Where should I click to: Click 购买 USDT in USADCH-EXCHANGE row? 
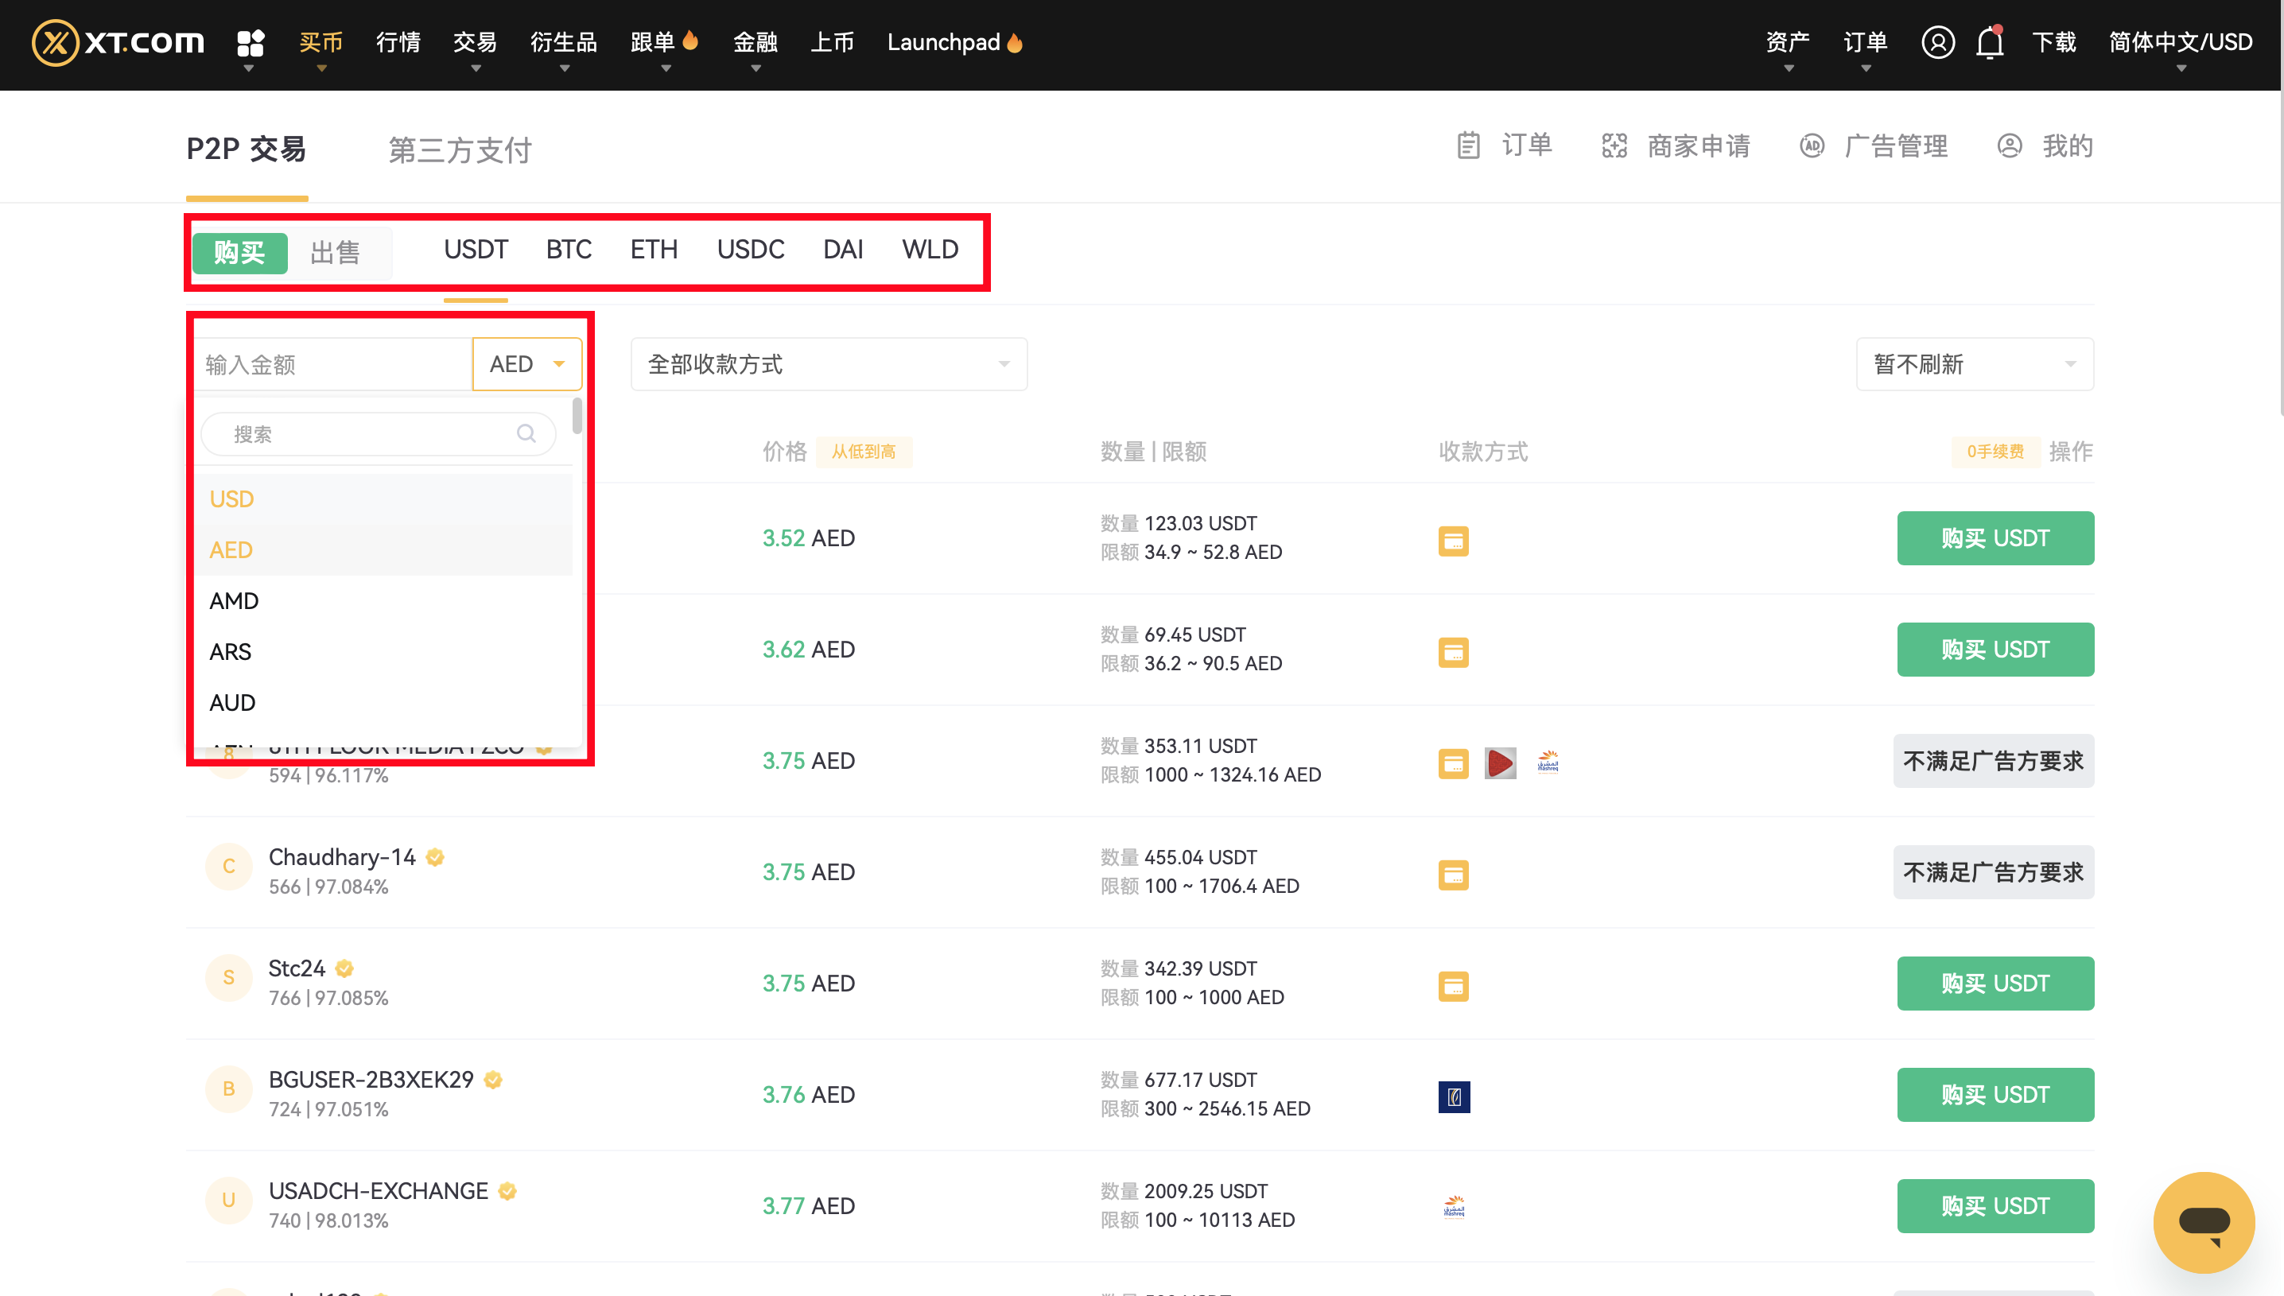[x=1995, y=1205]
